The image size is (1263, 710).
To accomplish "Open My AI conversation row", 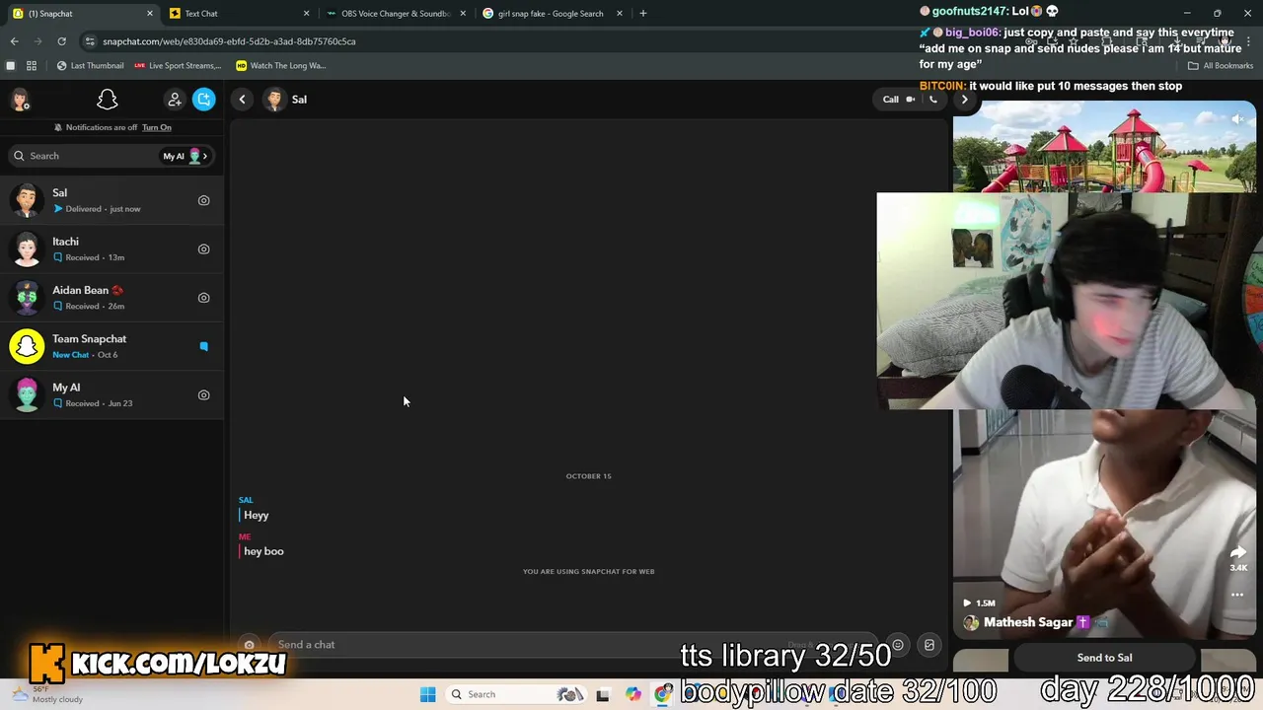I will coord(112,394).
